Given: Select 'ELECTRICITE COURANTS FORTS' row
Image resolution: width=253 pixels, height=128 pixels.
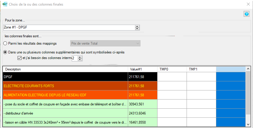Looking at the screenshot, I should [x=65, y=86].
